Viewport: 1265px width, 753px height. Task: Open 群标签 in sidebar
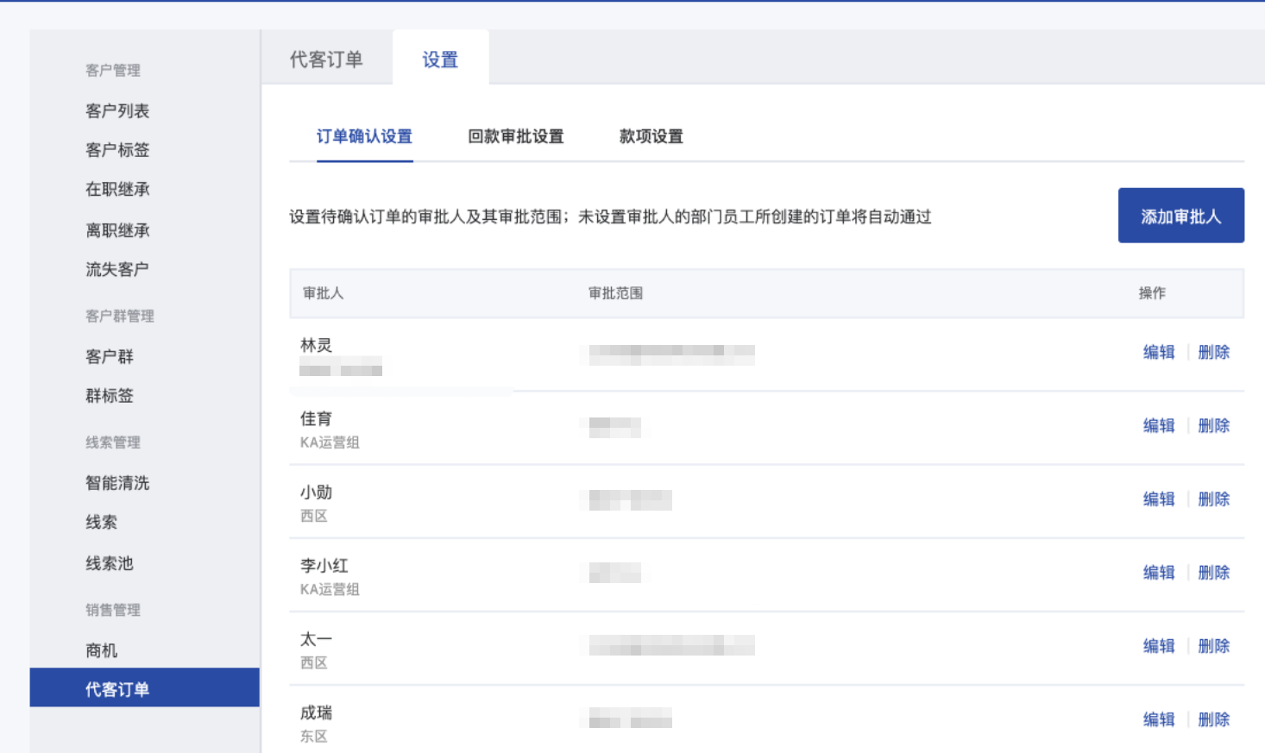point(110,395)
